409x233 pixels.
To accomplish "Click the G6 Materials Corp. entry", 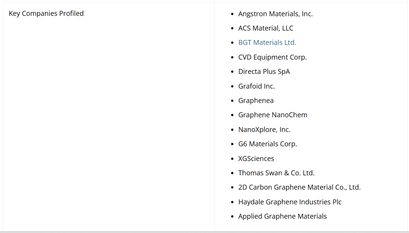I will [267, 144].
